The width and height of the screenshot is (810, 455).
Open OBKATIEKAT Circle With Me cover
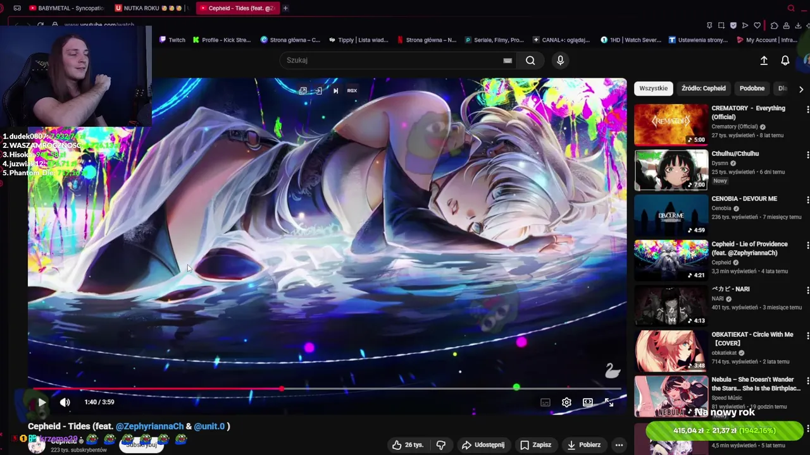coord(671,350)
